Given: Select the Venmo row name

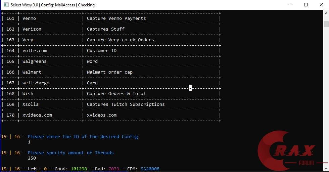Looking at the screenshot, I should (x=29, y=18).
